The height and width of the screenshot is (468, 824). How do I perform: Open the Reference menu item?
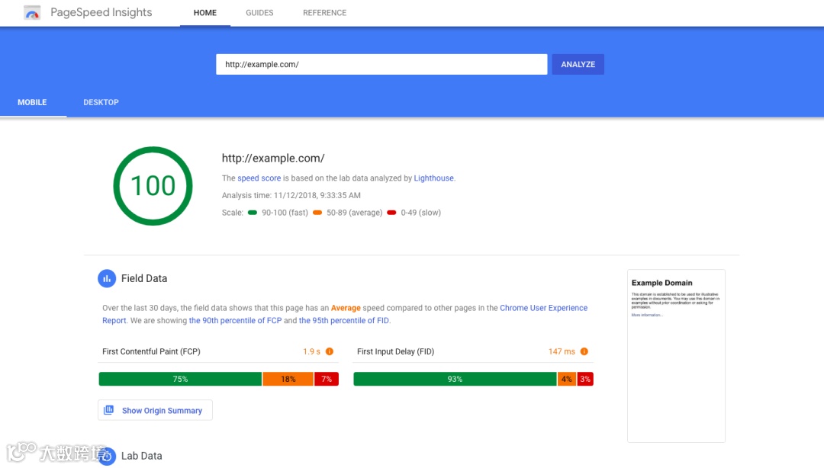[x=325, y=13]
